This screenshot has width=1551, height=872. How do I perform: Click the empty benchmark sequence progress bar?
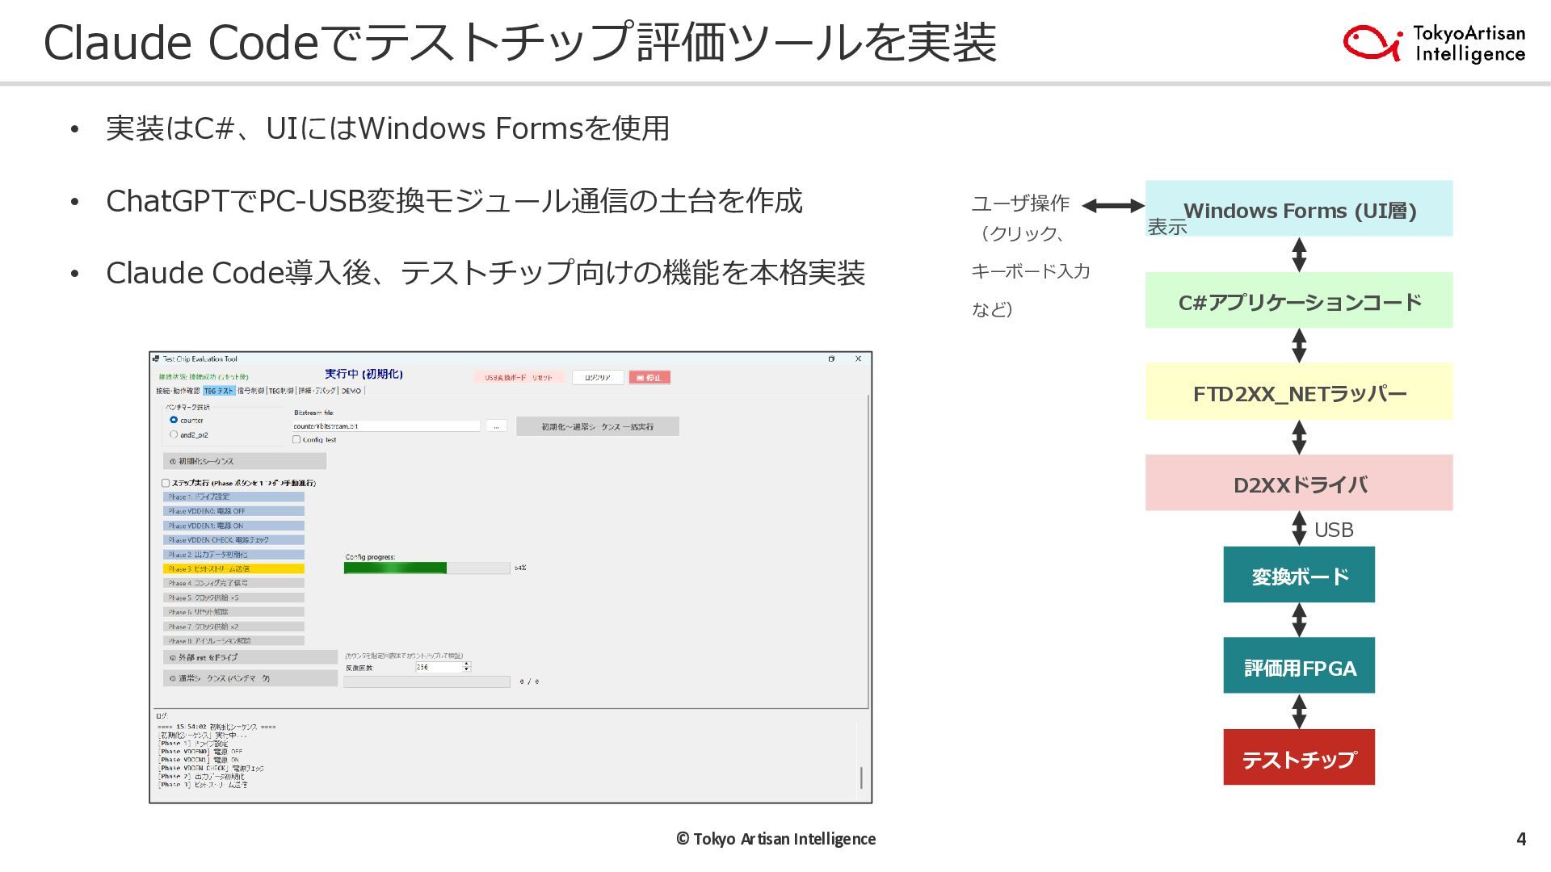pos(427,682)
